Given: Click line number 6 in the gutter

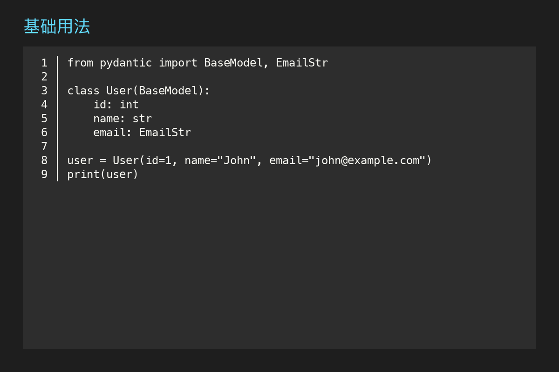Looking at the screenshot, I should click(x=44, y=133).
